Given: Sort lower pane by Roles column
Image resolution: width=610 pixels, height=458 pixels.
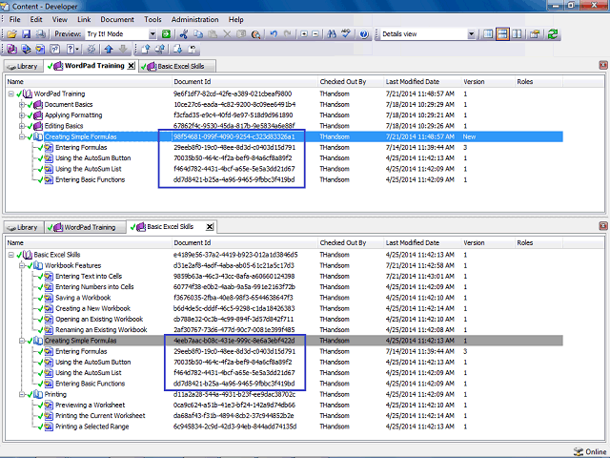Looking at the screenshot, I should (x=539, y=243).
